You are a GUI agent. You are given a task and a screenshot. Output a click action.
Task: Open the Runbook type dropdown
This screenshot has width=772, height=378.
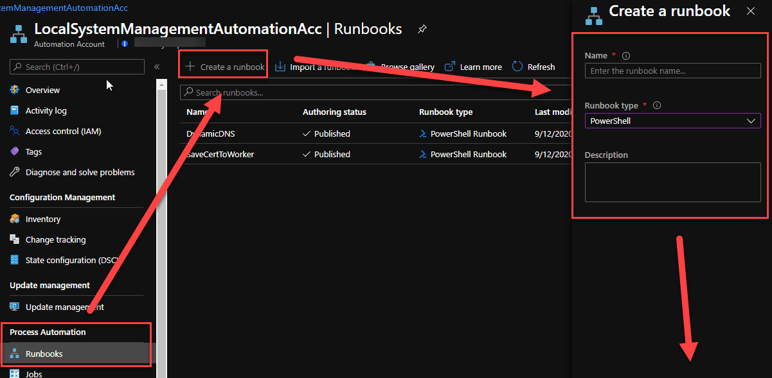[x=672, y=120]
